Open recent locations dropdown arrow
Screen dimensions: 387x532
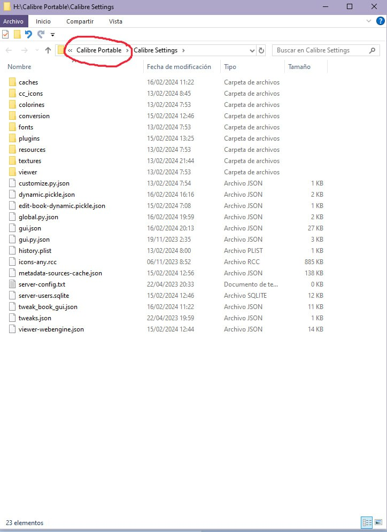coord(37,51)
